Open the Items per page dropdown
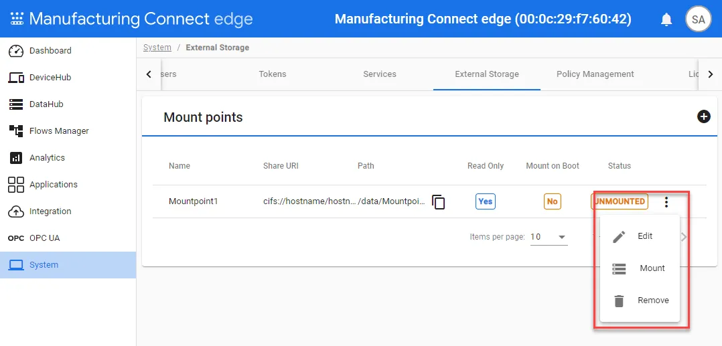Image resolution: width=722 pixels, height=346 pixels. [549, 237]
